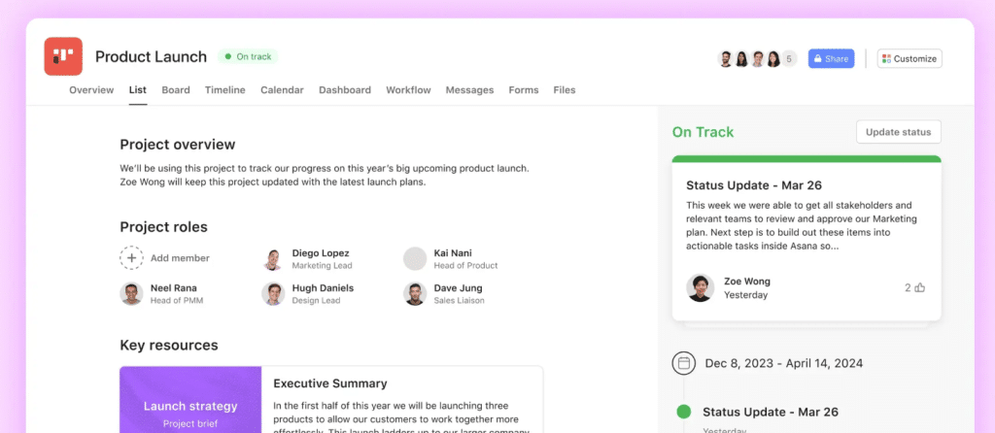Click Dave Jung's profile avatar

[415, 294]
